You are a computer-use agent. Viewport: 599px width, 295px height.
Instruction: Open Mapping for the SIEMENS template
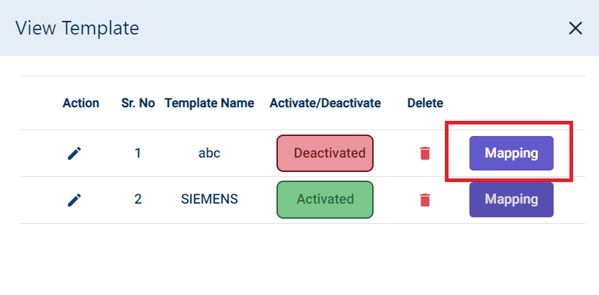pos(511,199)
